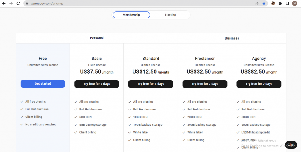Open the profile avatar W

tap(295, 4)
